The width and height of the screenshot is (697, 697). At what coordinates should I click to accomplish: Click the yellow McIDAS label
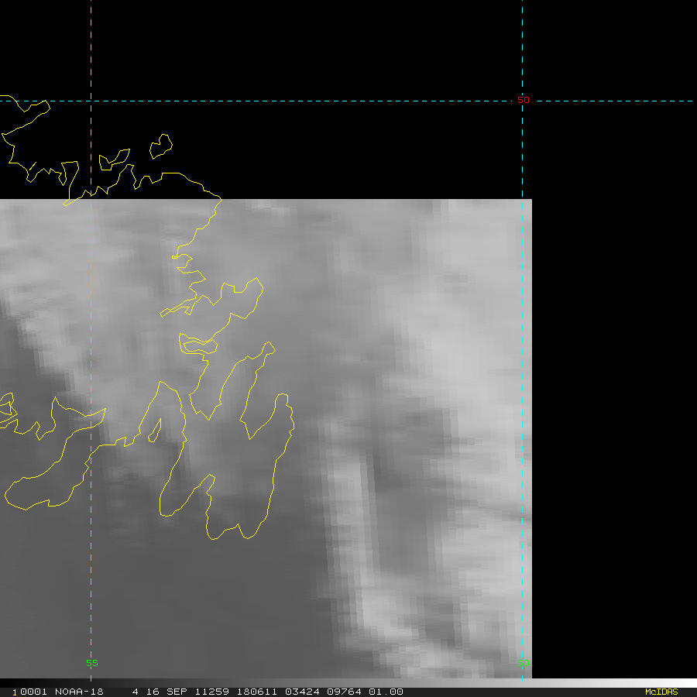point(661,692)
